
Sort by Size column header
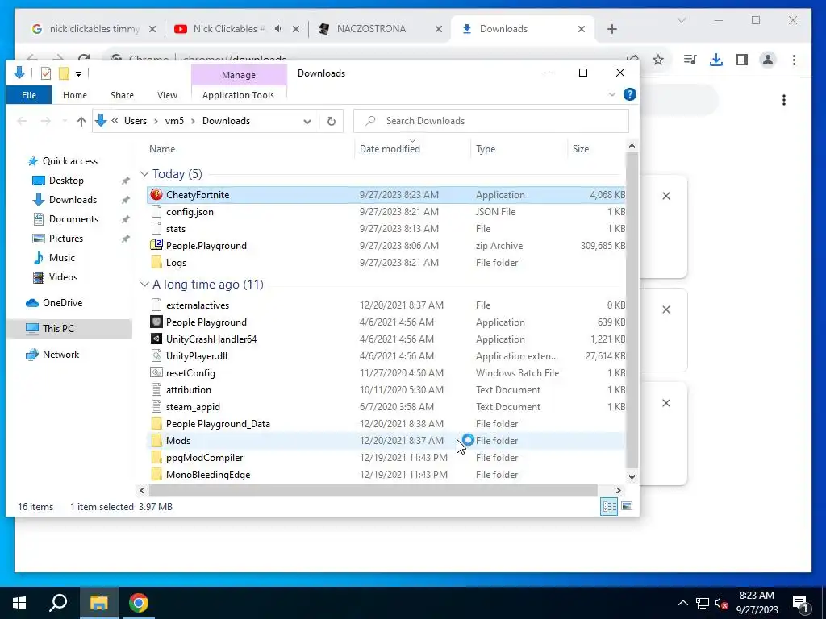tap(581, 149)
